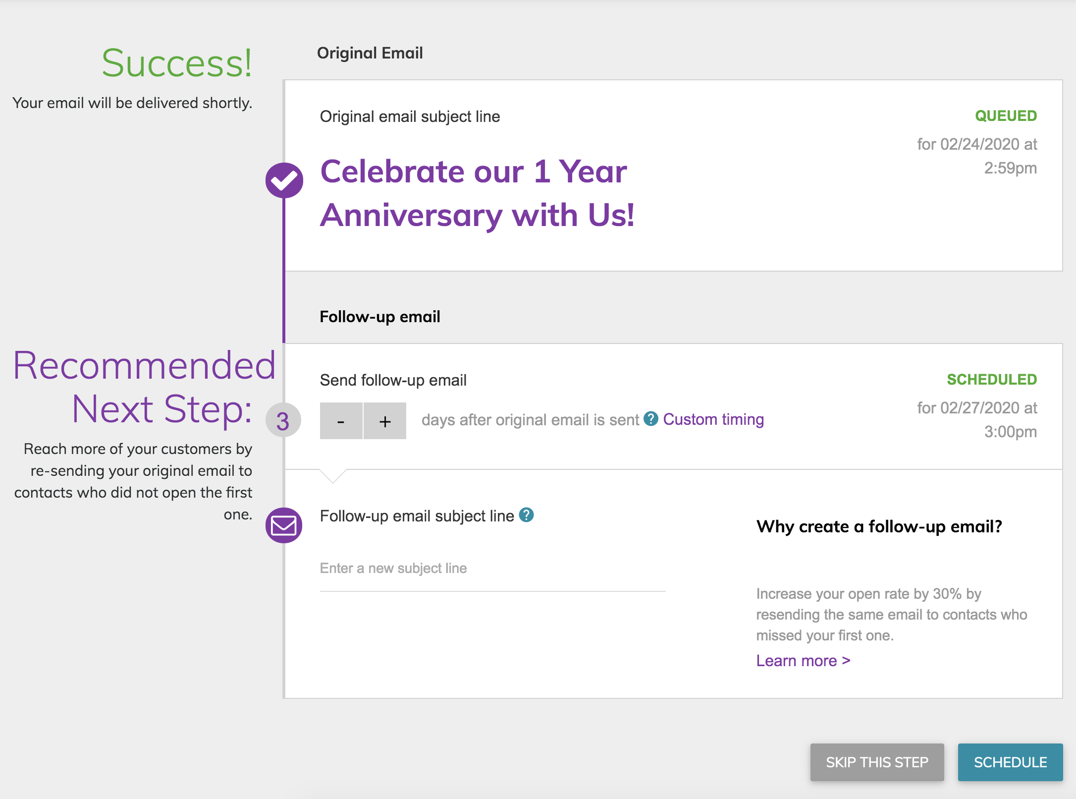Screen dimensions: 1076x799
Task: Open help icon next to days after original email
Action: click(x=650, y=419)
